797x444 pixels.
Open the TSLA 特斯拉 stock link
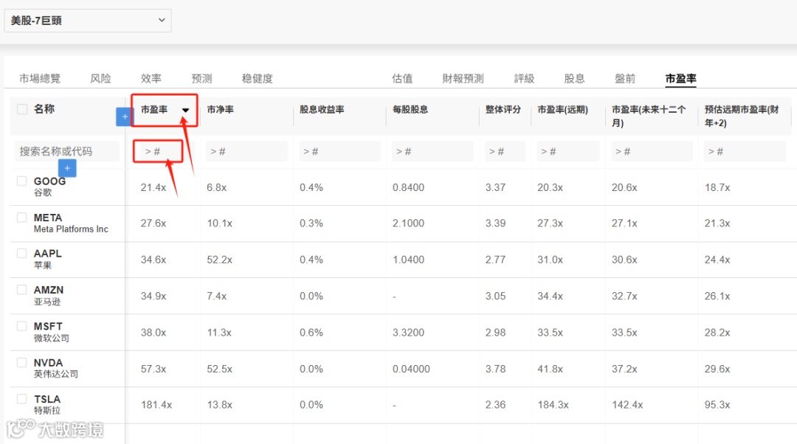click(46, 404)
